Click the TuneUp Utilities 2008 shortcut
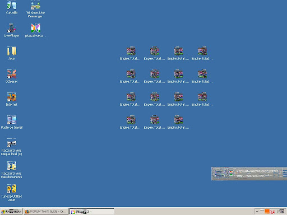This screenshot has height=215, width=287. point(12,193)
